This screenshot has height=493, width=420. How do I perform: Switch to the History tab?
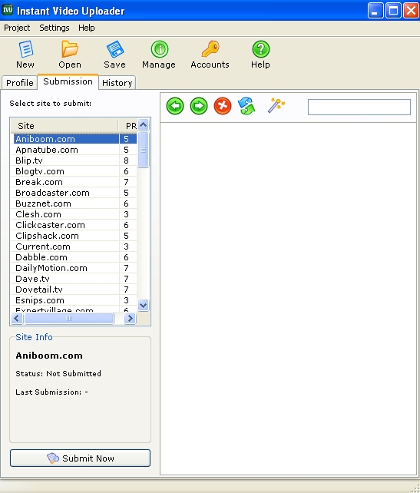pyautogui.click(x=117, y=83)
